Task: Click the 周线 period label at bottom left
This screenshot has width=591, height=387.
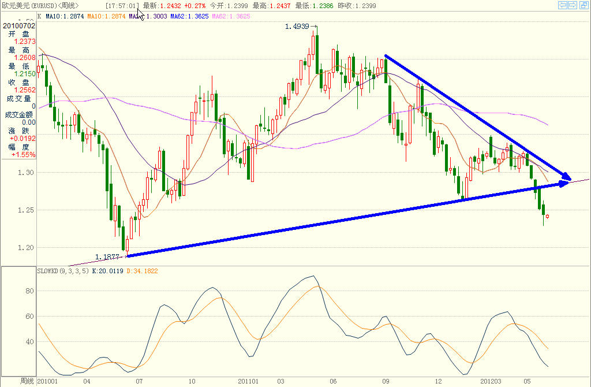Action: click(27, 381)
